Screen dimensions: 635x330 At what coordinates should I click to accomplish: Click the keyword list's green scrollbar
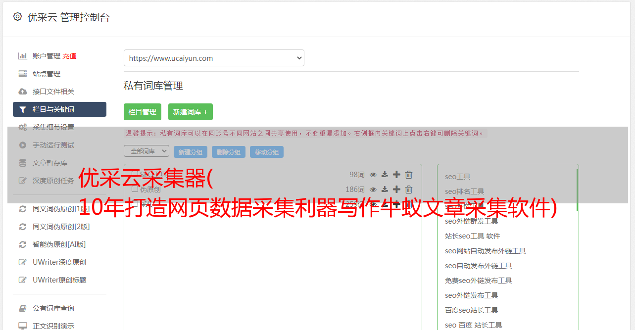(x=577, y=190)
